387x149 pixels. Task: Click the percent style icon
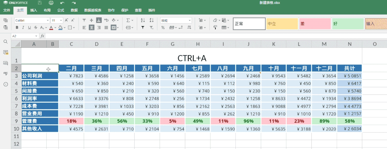163,27
